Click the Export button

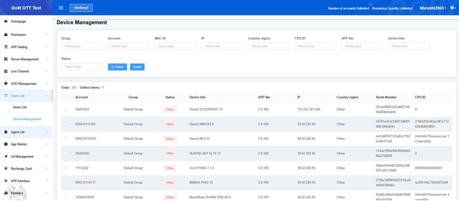[x=137, y=67]
